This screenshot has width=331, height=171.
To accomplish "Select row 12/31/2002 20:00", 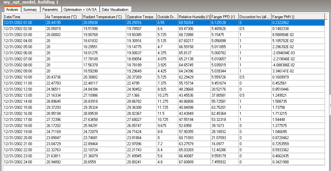I will pyautogui.click(x=164, y=138).
